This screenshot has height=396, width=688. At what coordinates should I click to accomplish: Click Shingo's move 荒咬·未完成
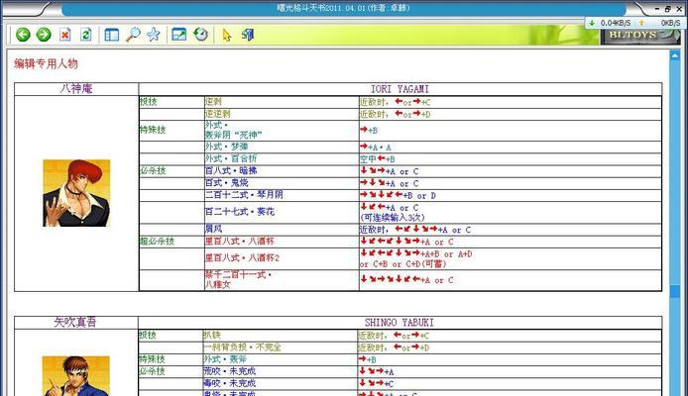pyautogui.click(x=229, y=371)
